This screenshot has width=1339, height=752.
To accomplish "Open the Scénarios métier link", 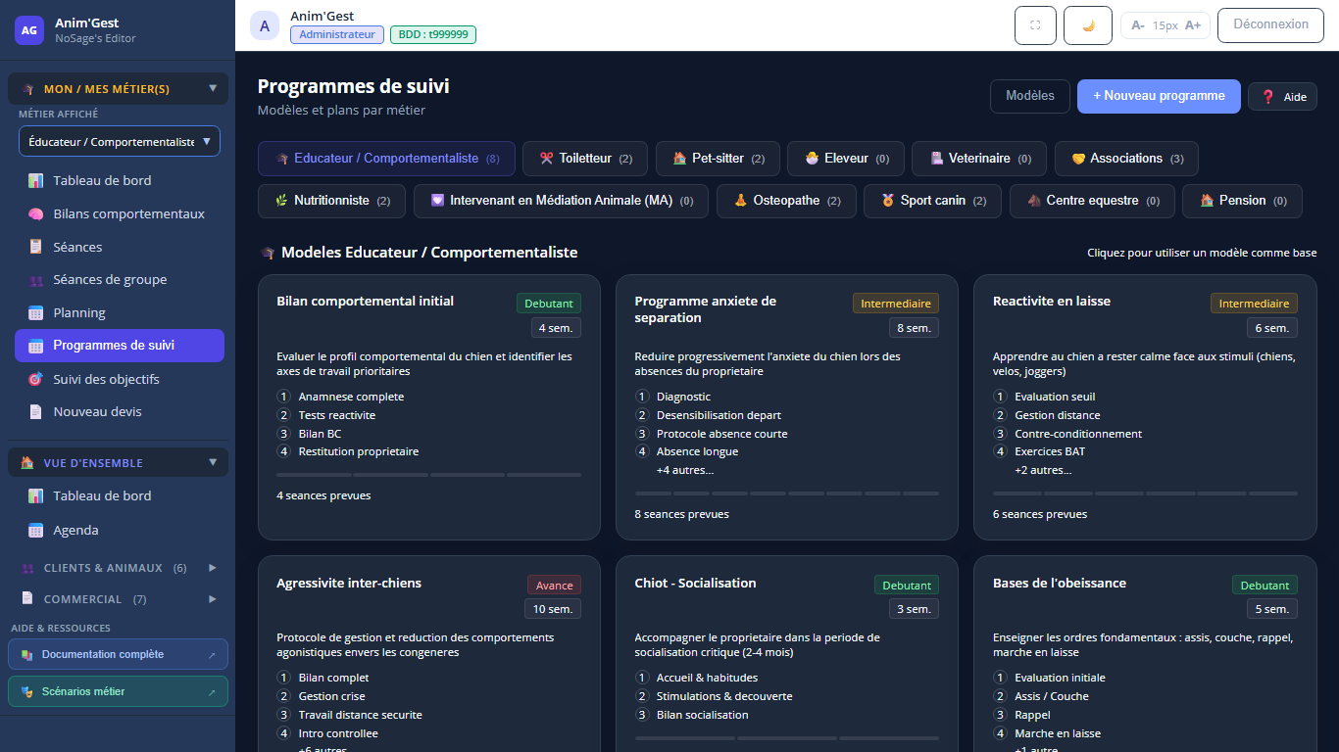I will pos(118,691).
